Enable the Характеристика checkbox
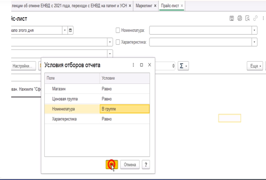This screenshot has height=180, width=266. 118,42
